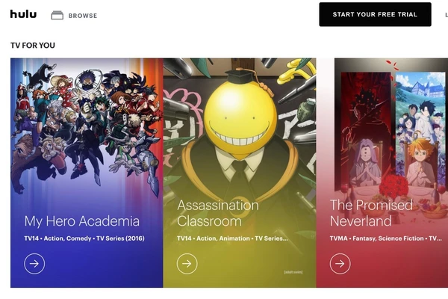Click the arrow circle on Assassination Classroom

[x=187, y=264]
